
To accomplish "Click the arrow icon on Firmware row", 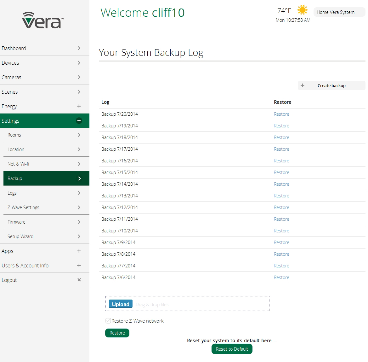I will click(x=79, y=222).
